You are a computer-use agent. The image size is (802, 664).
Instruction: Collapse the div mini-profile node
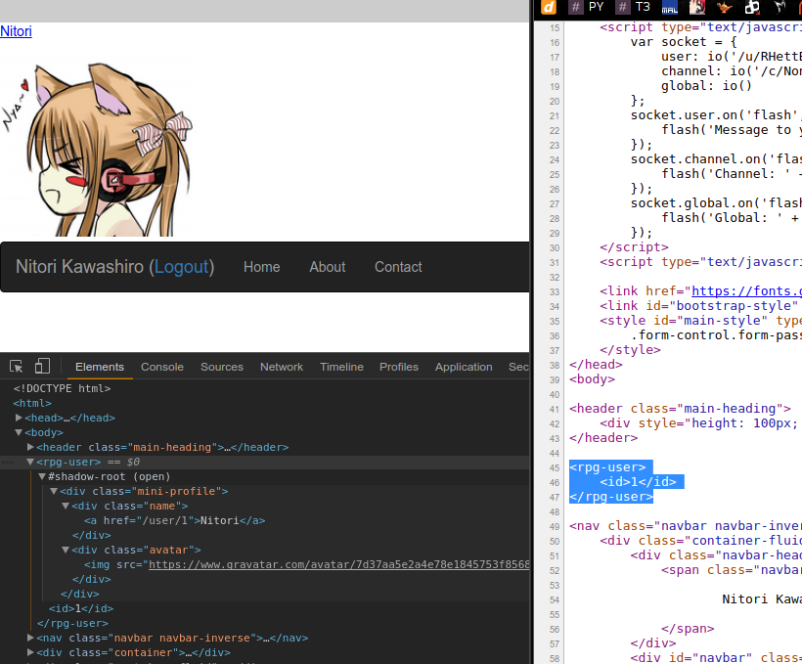coord(54,491)
